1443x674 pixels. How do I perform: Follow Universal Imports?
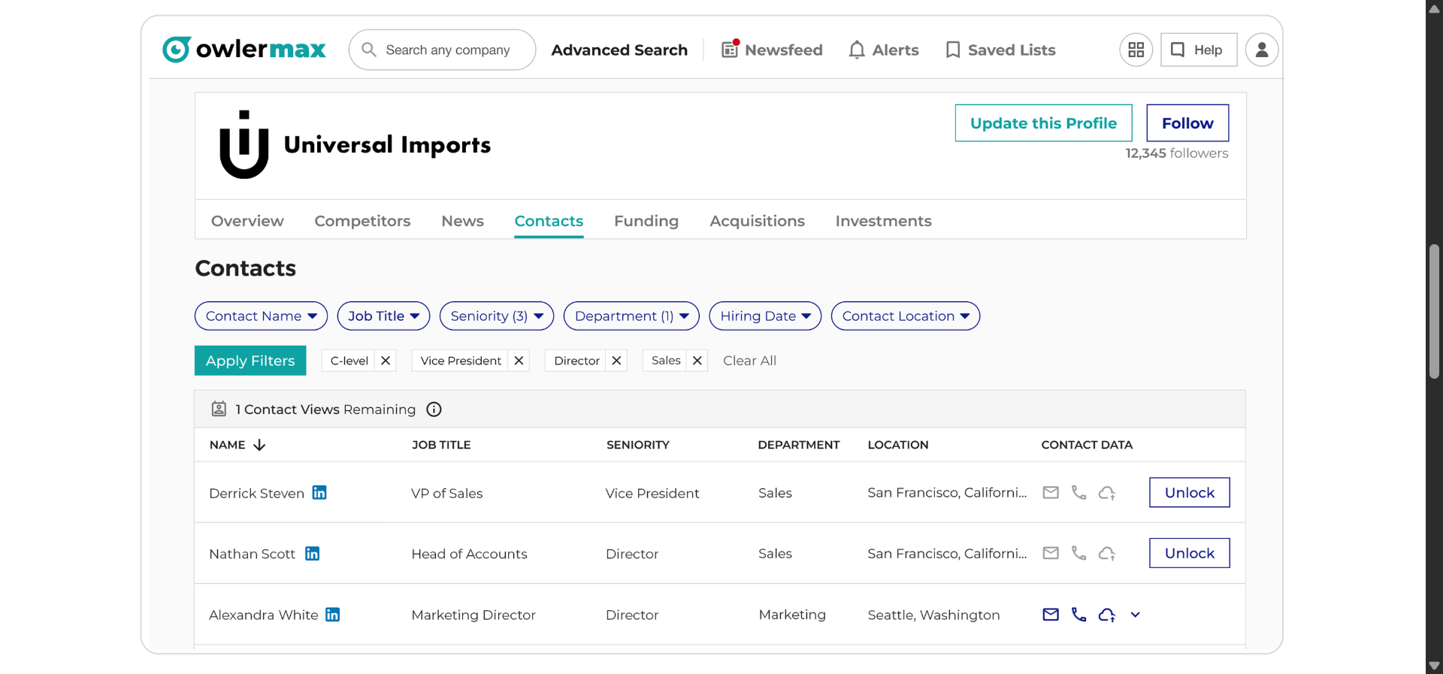(1187, 123)
